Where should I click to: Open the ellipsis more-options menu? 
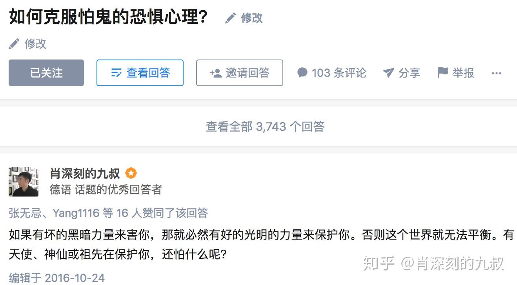pos(497,73)
